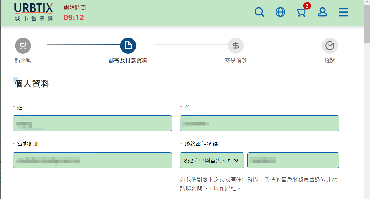Click the phone number field beside country code
370x199 pixels.
click(x=293, y=160)
